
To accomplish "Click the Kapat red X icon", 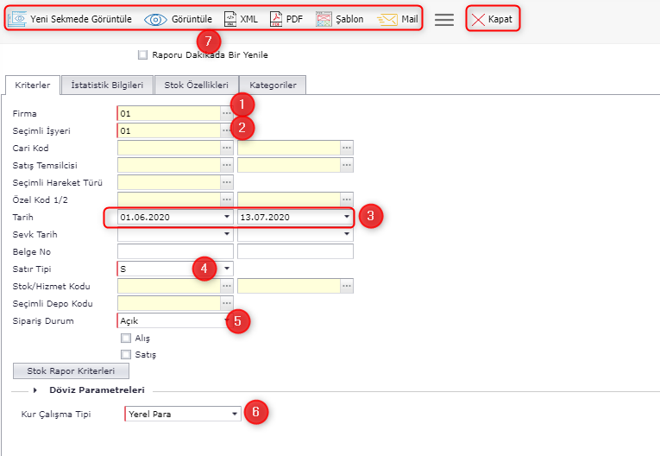I will (478, 19).
